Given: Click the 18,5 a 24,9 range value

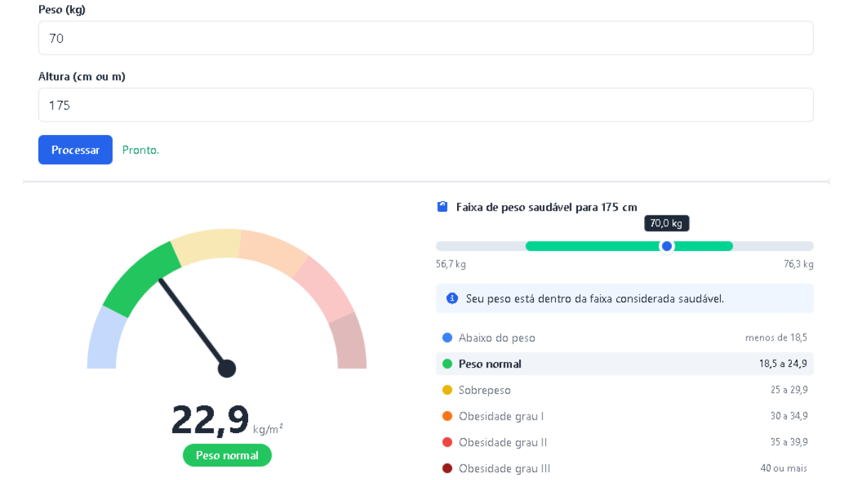Looking at the screenshot, I should click(x=783, y=364).
